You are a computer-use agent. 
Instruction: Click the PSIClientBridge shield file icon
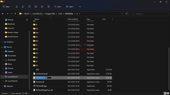[x=34, y=86]
